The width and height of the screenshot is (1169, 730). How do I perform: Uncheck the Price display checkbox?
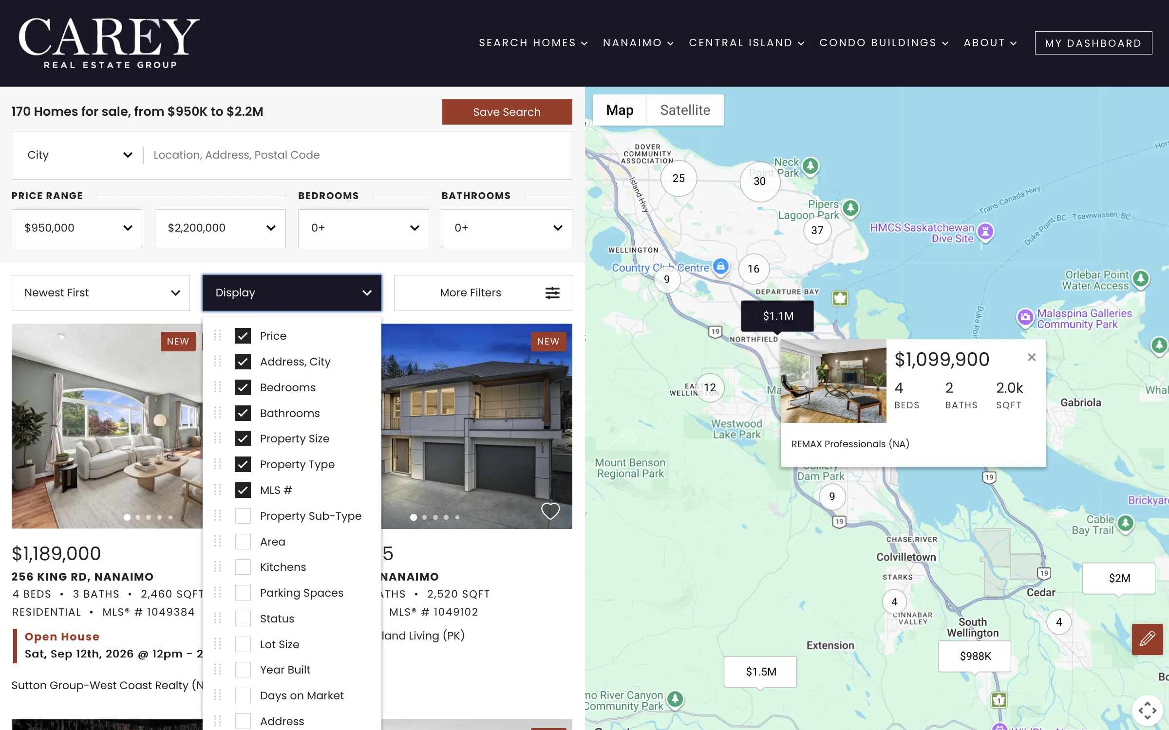click(x=243, y=336)
